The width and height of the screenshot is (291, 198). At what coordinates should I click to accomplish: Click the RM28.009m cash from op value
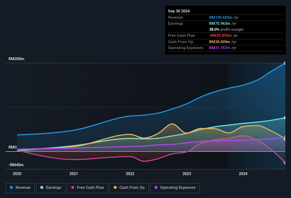[x=219, y=42]
